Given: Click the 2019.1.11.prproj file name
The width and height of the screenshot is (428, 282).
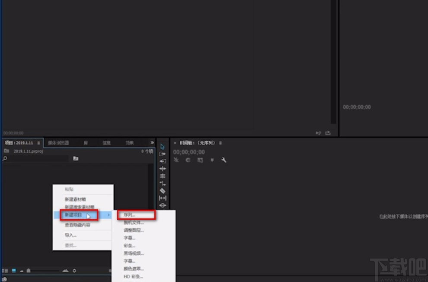Looking at the screenshot, I should pyautogui.click(x=29, y=151).
